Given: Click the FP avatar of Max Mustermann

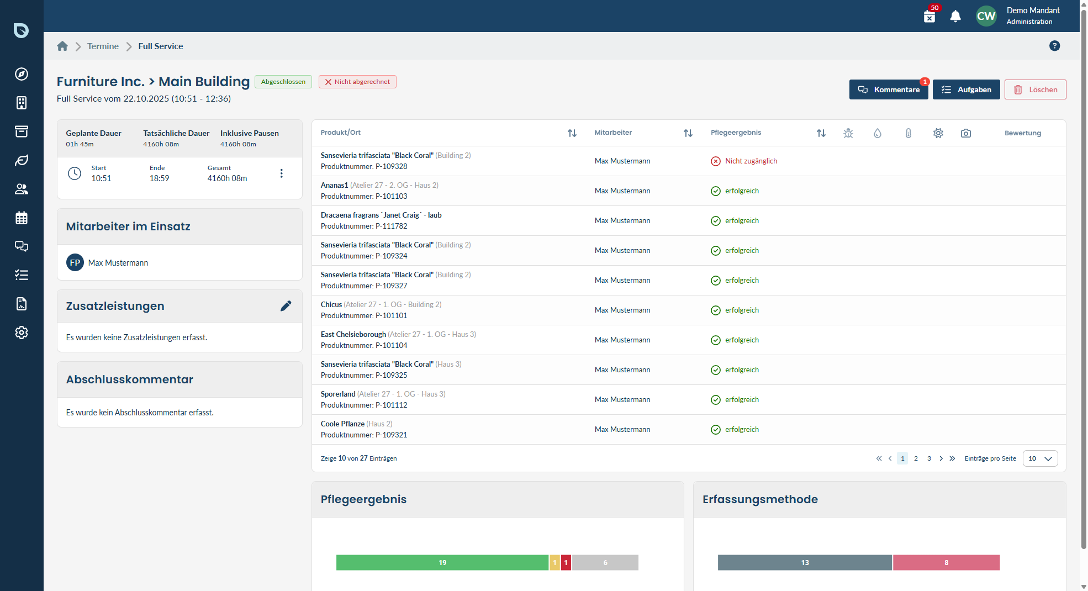Looking at the screenshot, I should 75,263.
